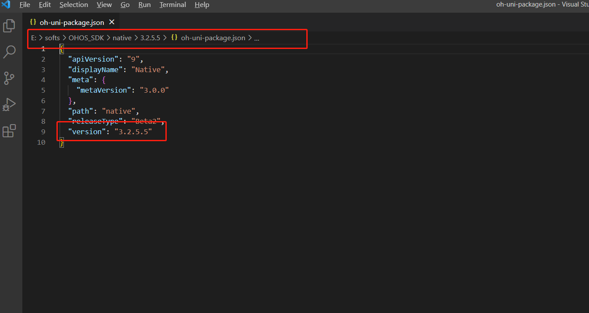Click the E: drive breadcrumb
Viewport: 589px width, 313px height.
33,38
